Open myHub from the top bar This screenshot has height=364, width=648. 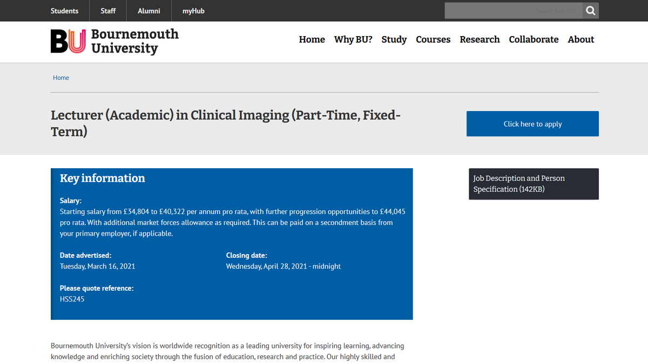[x=193, y=10]
